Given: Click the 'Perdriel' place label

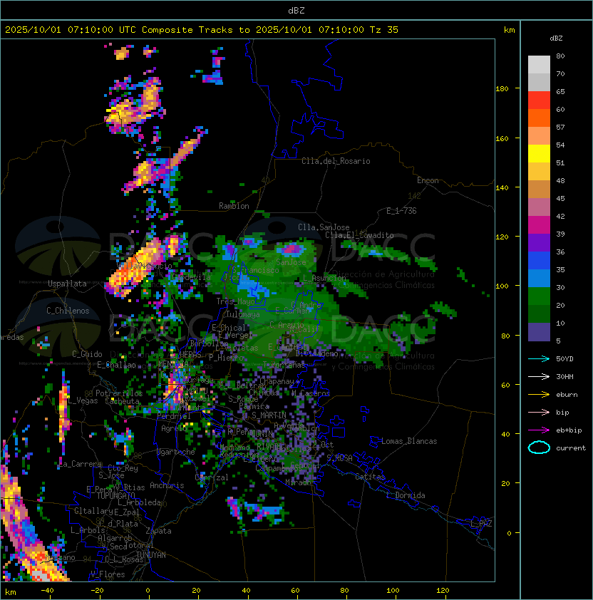Looking at the screenshot, I should (x=174, y=416).
